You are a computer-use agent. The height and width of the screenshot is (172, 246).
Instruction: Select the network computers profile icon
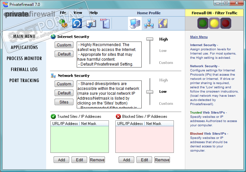point(149,23)
